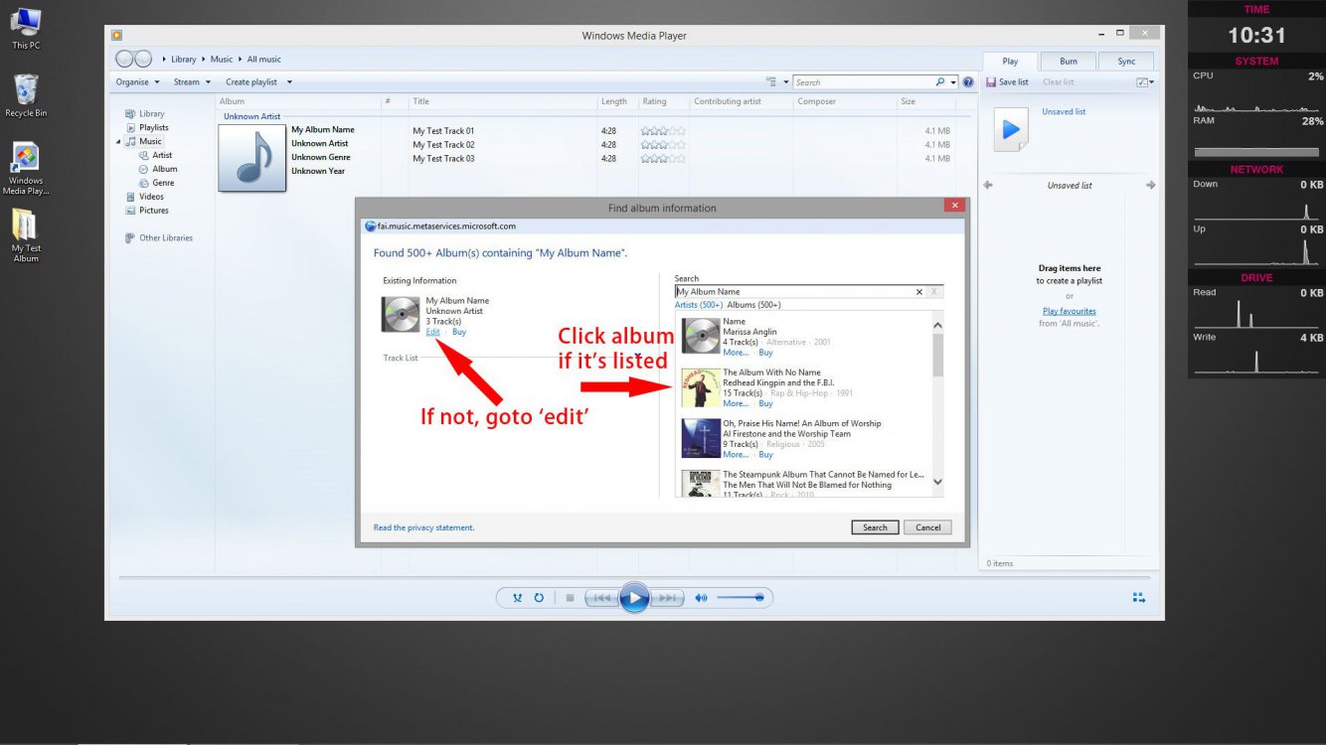
Task: Select track My Test Track 02
Action: [443, 145]
